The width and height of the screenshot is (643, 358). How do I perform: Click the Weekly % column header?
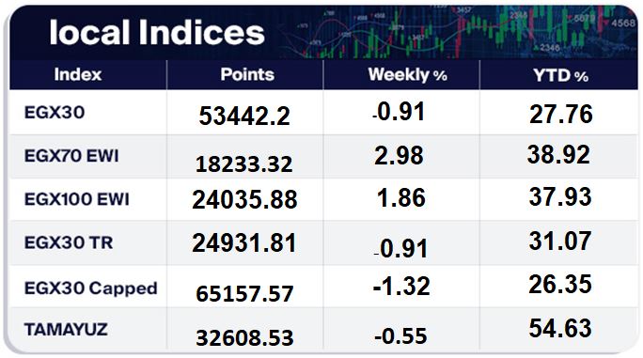tap(408, 74)
